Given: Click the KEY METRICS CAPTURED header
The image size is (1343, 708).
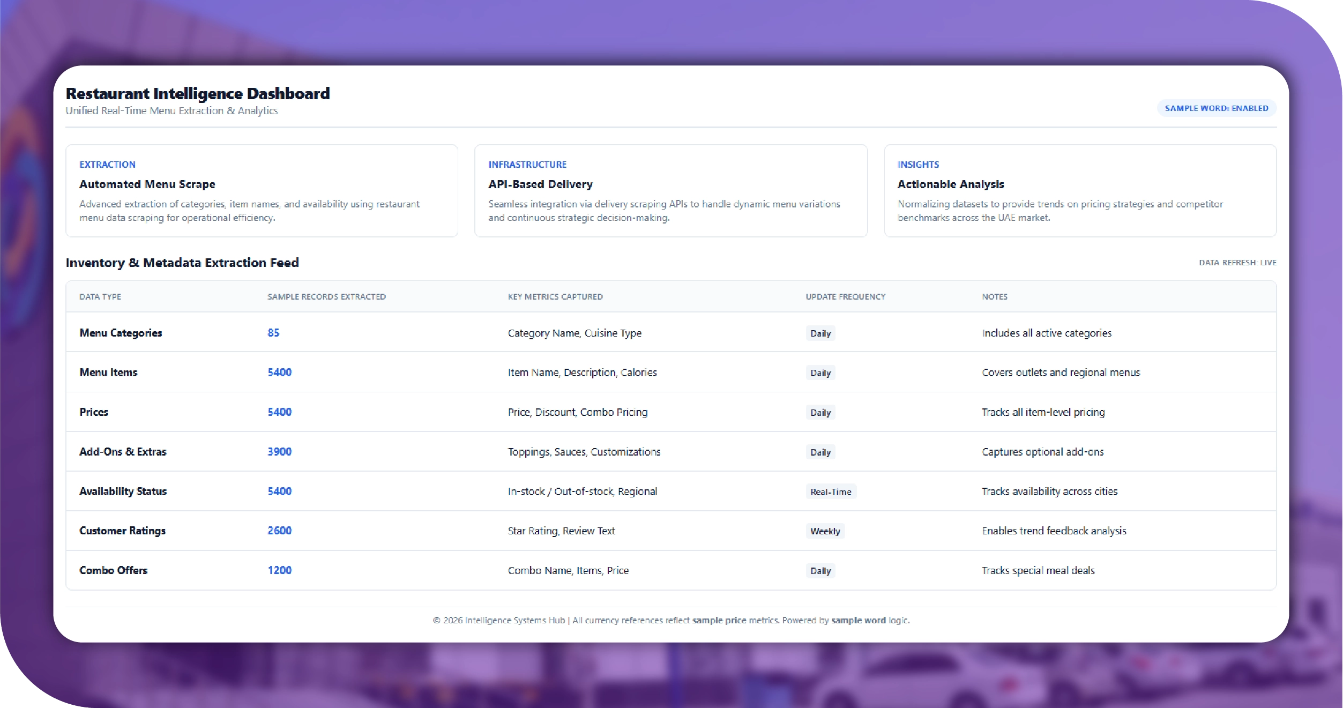Looking at the screenshot, I should pyautogui.click(x=555, y=297).
